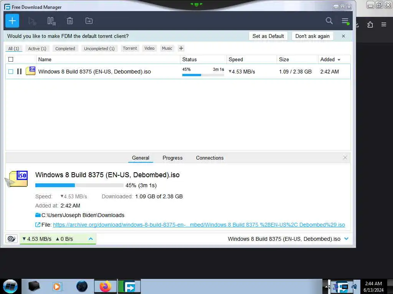Show the All (1) downloads filter
Image resolution: width=393 pixels, height=294 pixels.
point(13,49)
